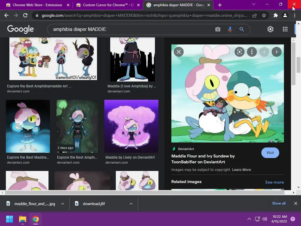The height and width of the screenshot is (226, 301).
Task: Open the Maddie Flour and Ivy Sundew title link
Action: (203, 159)
